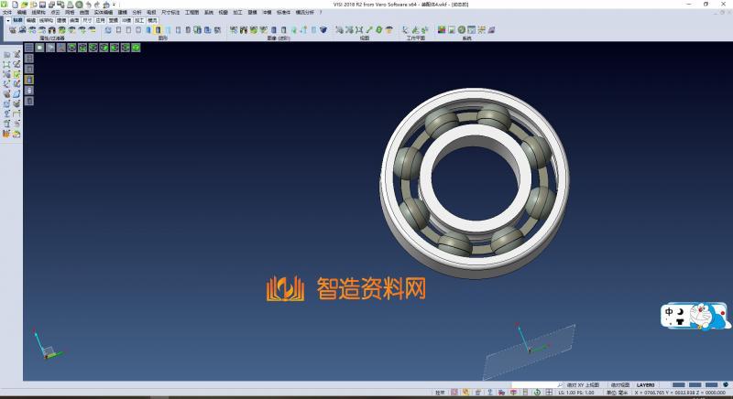Click the ball bearing model in viewport
Screen dimensions: 733x399
[475, 183]
